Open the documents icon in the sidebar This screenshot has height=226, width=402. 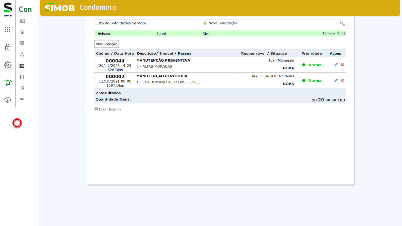click(x=22, y=77)
